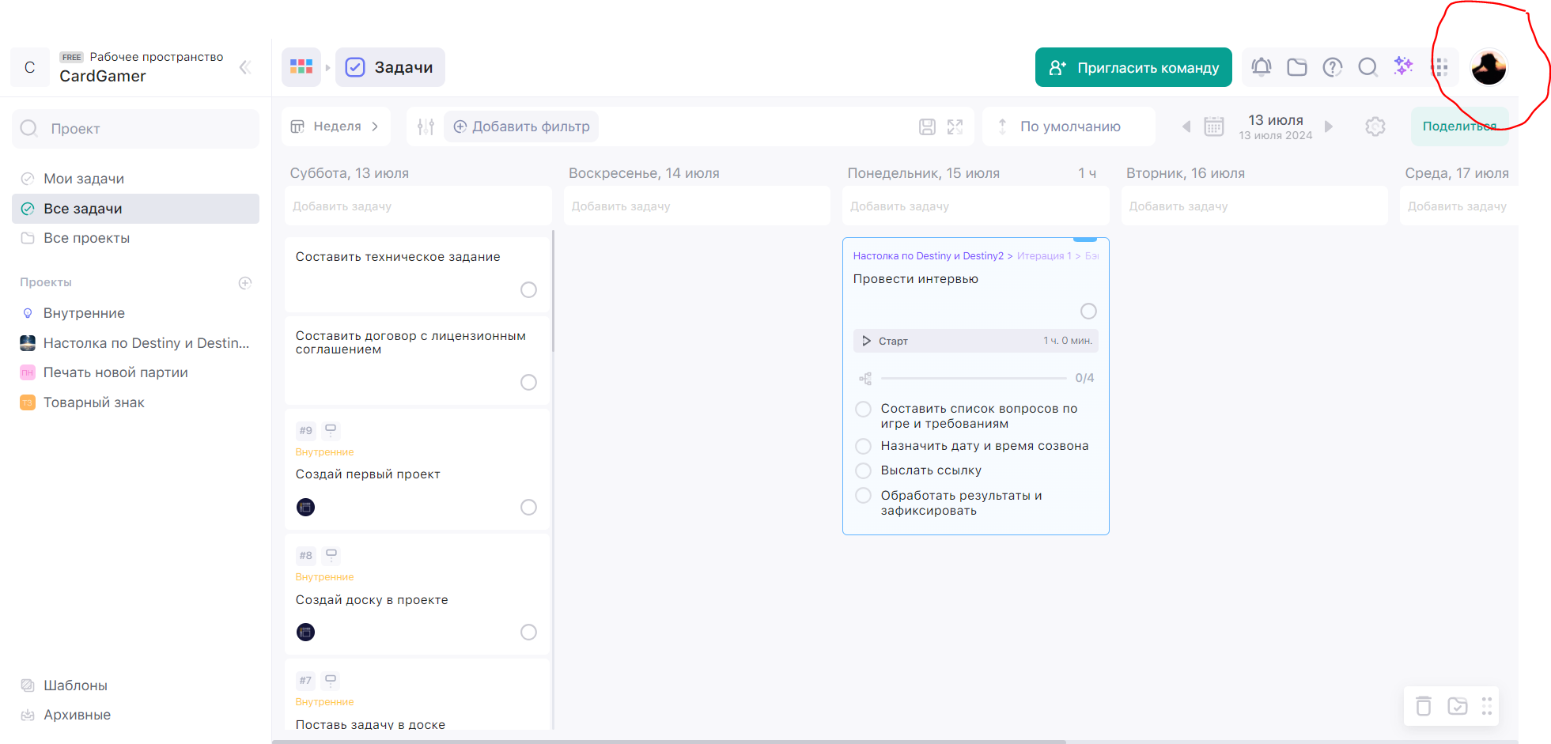
Task: Open the help question mark icon
Action: tap(1333, 67)
